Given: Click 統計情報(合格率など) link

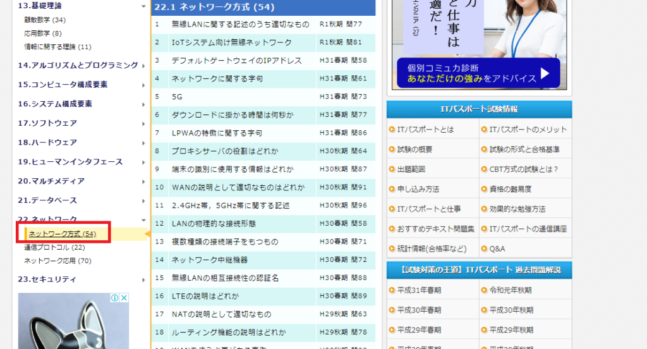Looking at the screenshot, I should pyautogui.click(x=432, y=248).
